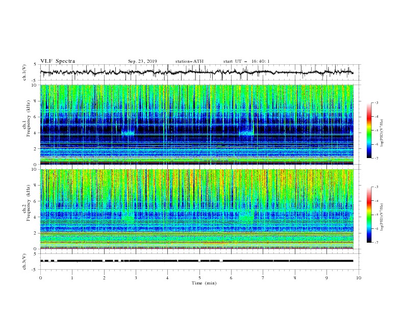The image size is (404, 312).
Task: Click the black ch.3 signal bar
Action: (196, 261)
